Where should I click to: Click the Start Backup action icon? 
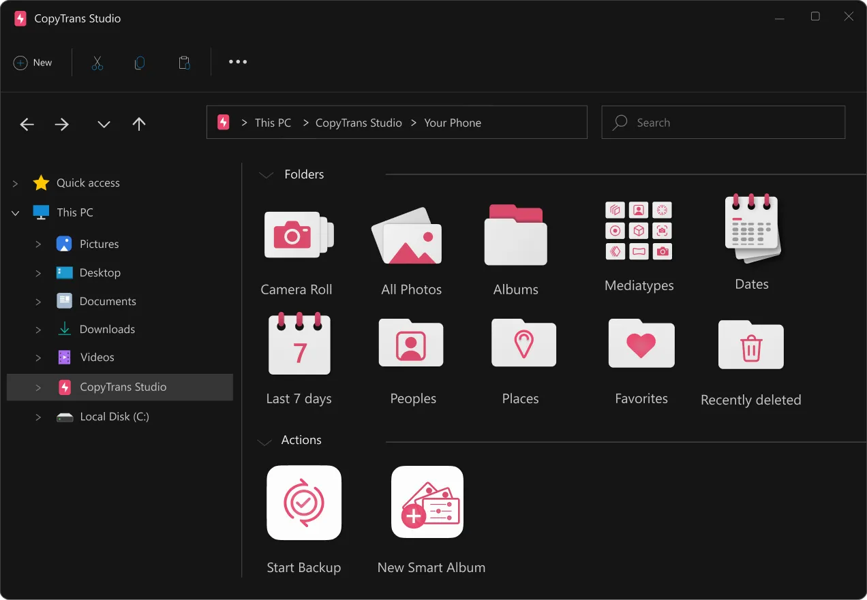tap(304, 503)
